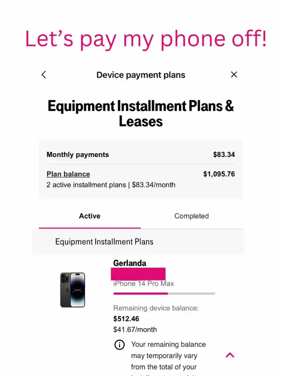Click the device payoff progress bar
The image size is (281, 376).
point(164,293)
